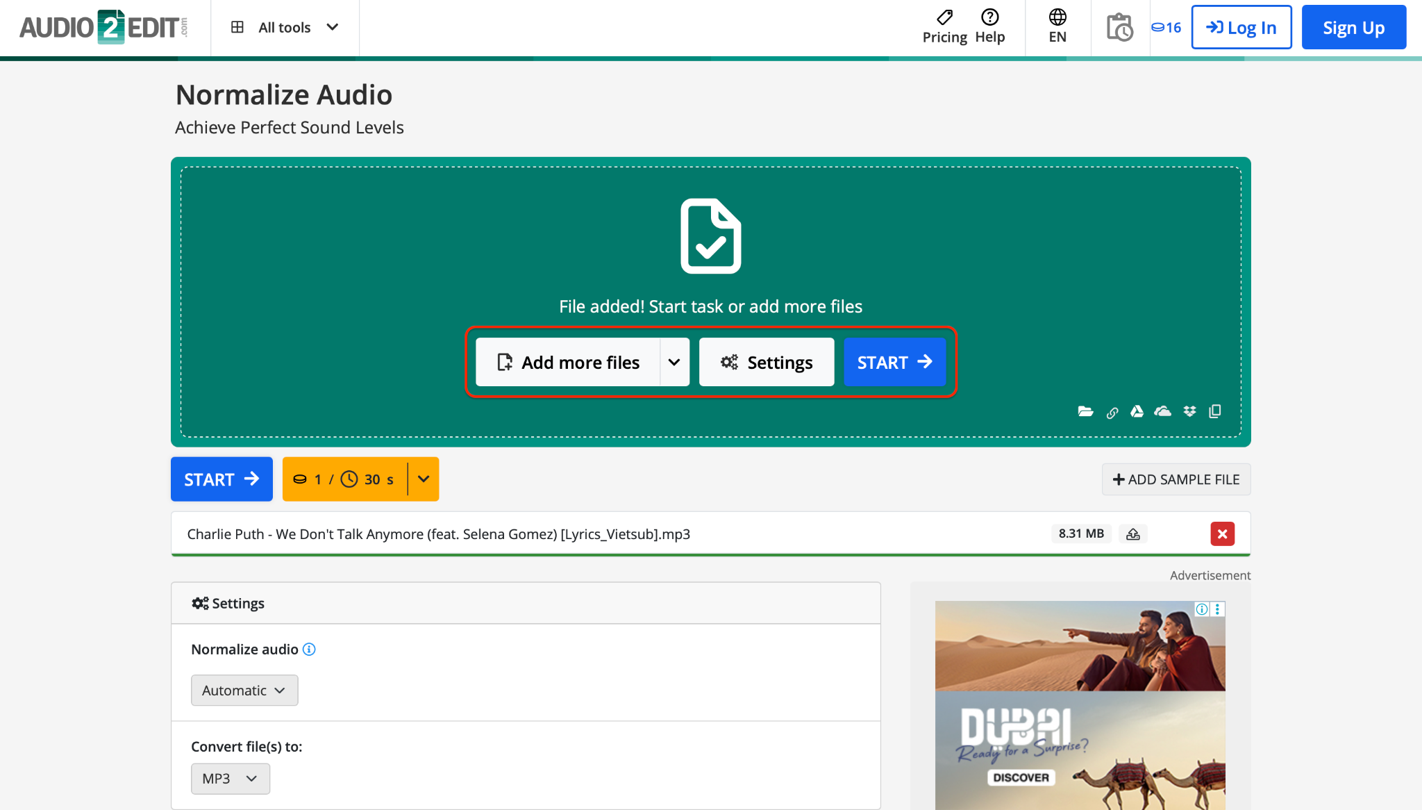Screen dimensions: 1422x810
Task: Click the Audio2Edit logo
Action: pos(104,27)
